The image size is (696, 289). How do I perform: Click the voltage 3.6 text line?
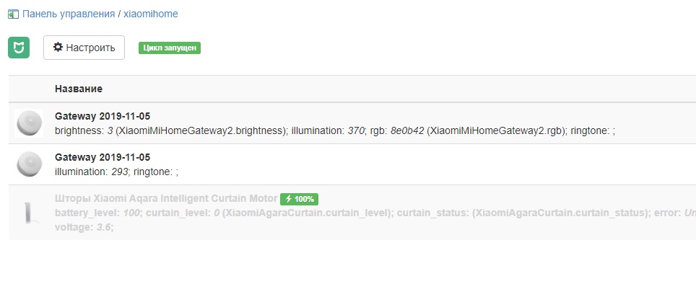pos(84,227)
